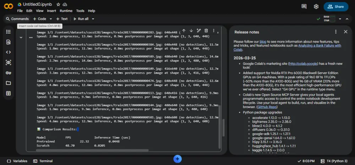Click the Share button
The height and width of the screenshot is (165, 355).
point(336,6)
